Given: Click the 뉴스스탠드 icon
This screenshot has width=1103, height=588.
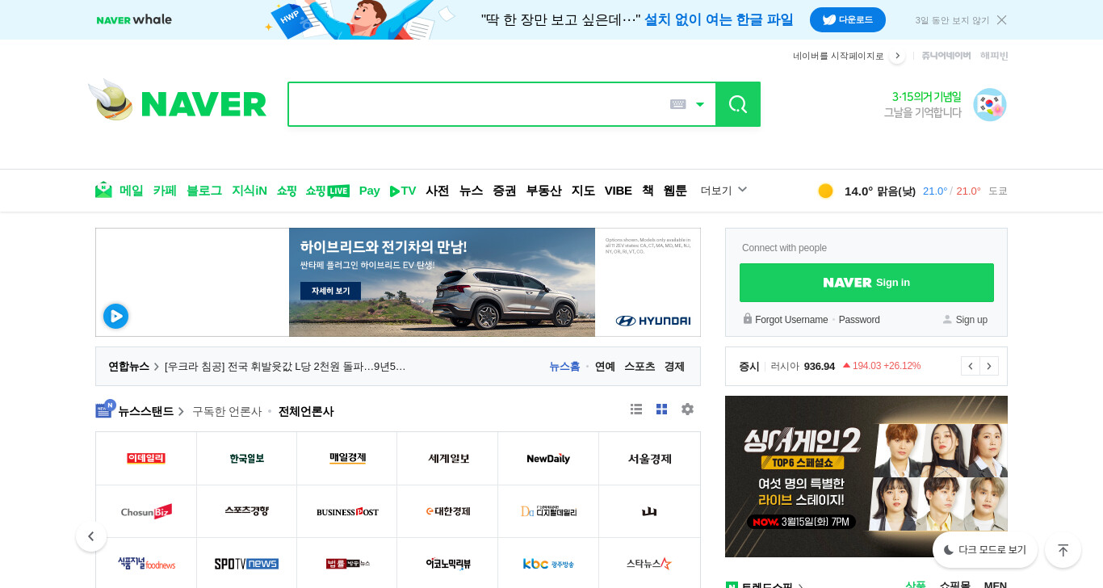Looking at the screenshot, I should 106,409.
